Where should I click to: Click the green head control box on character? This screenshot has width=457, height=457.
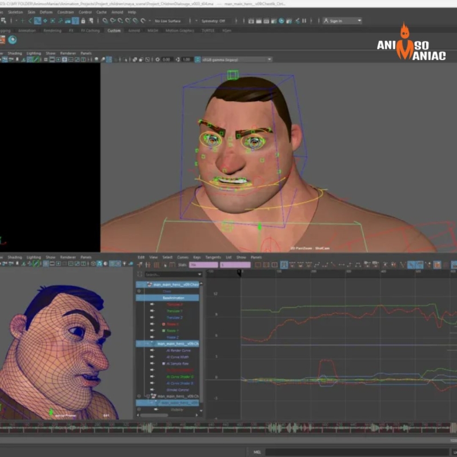[x=232, y=75]
